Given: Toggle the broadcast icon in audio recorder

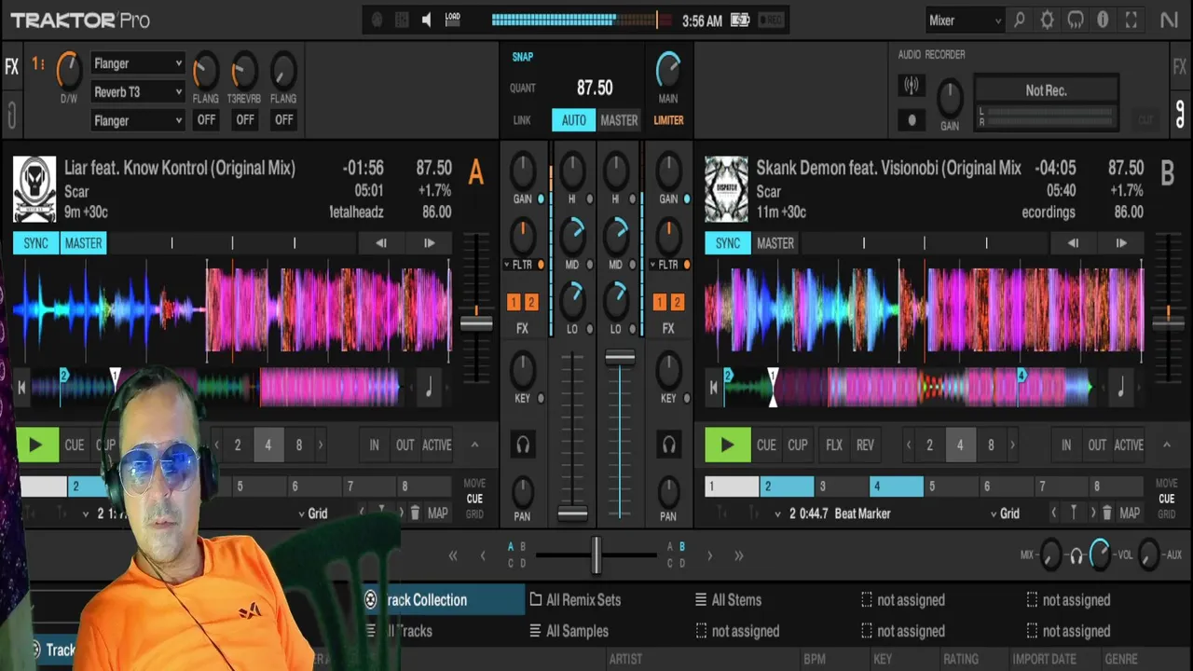Looking at the screenshot, I should point(912,86).
